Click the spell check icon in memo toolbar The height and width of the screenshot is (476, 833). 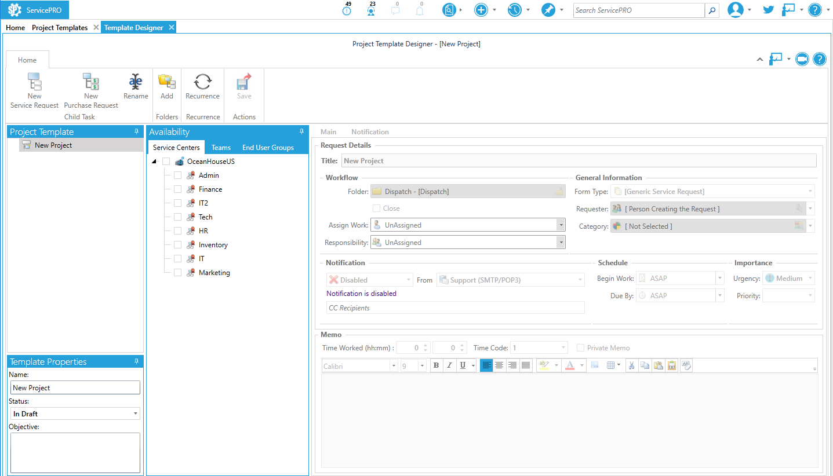point(686,365)
